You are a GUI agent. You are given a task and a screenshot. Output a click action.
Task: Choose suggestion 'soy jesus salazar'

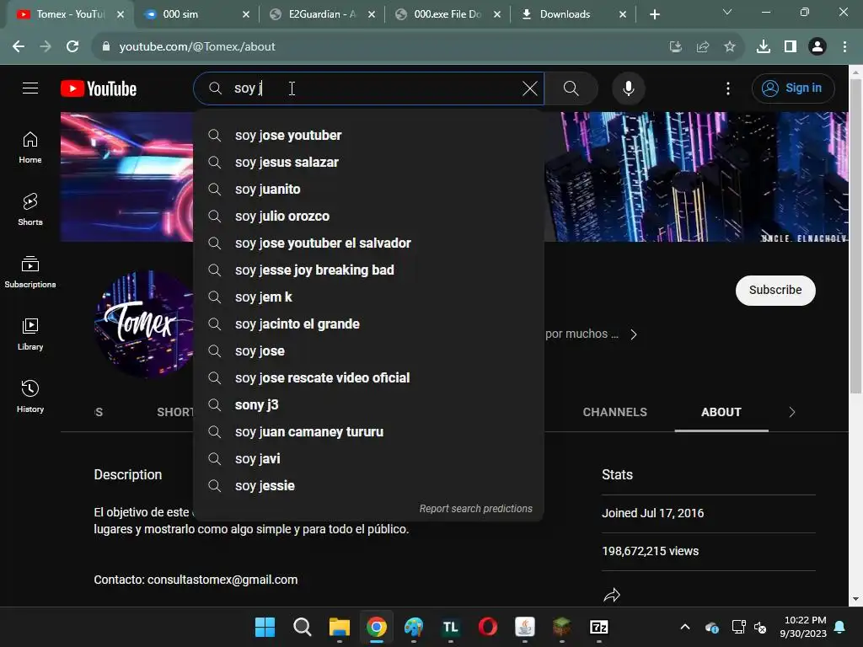pos(368,163)
